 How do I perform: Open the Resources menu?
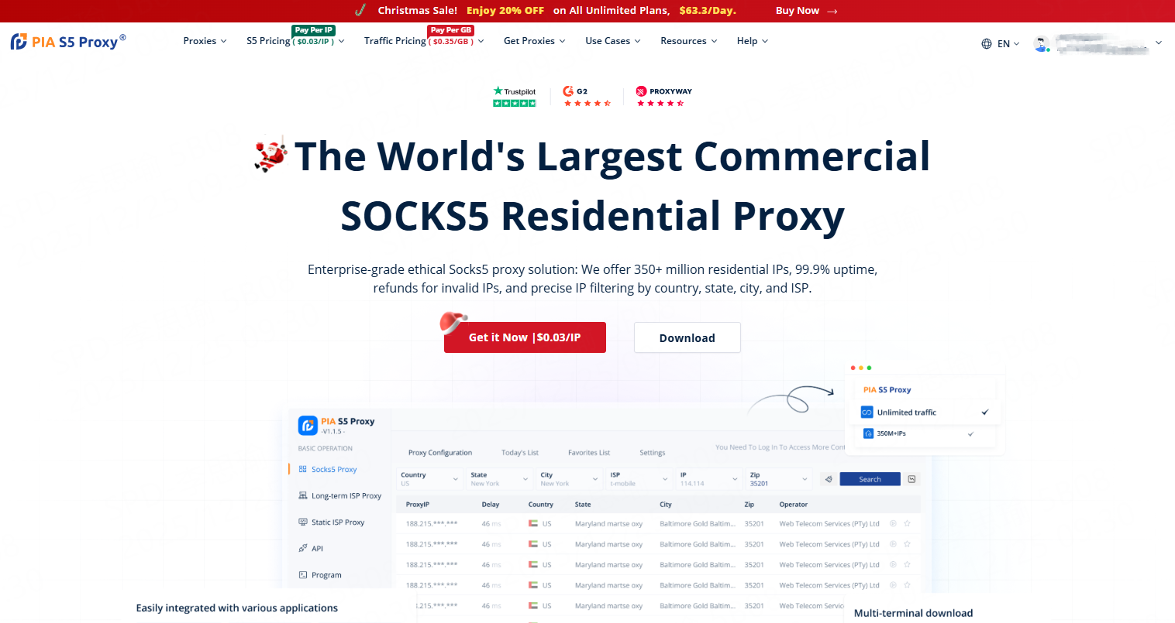pos(688,41)
